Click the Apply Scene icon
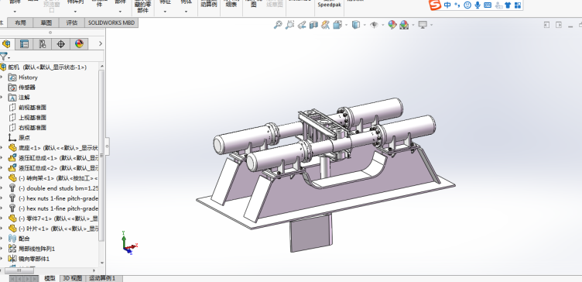Viewport: 582px width, 282px height. (404, 25)
